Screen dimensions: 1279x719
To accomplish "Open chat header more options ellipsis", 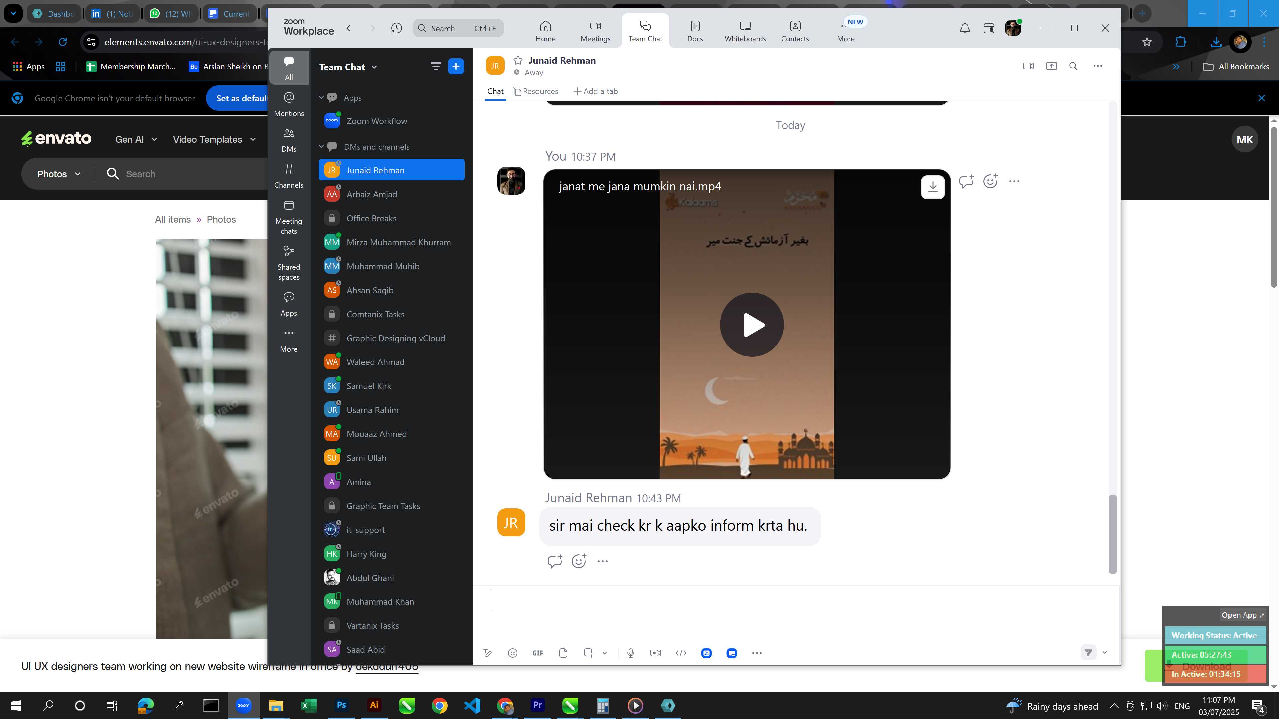I will [1098, 66].
